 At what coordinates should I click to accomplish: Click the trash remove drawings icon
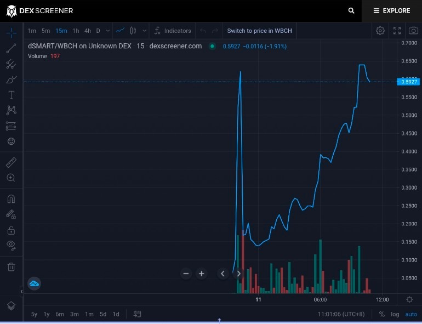[11, 266]
